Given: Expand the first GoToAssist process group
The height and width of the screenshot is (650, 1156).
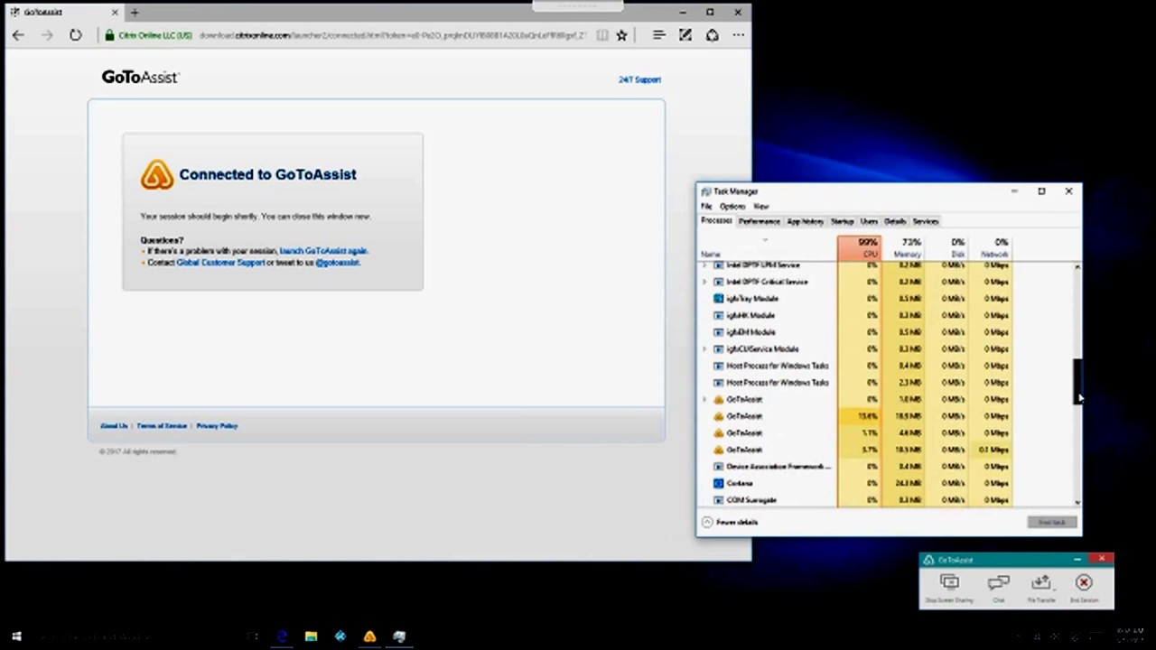Looking at the screenshot, I should coord(704,399).
